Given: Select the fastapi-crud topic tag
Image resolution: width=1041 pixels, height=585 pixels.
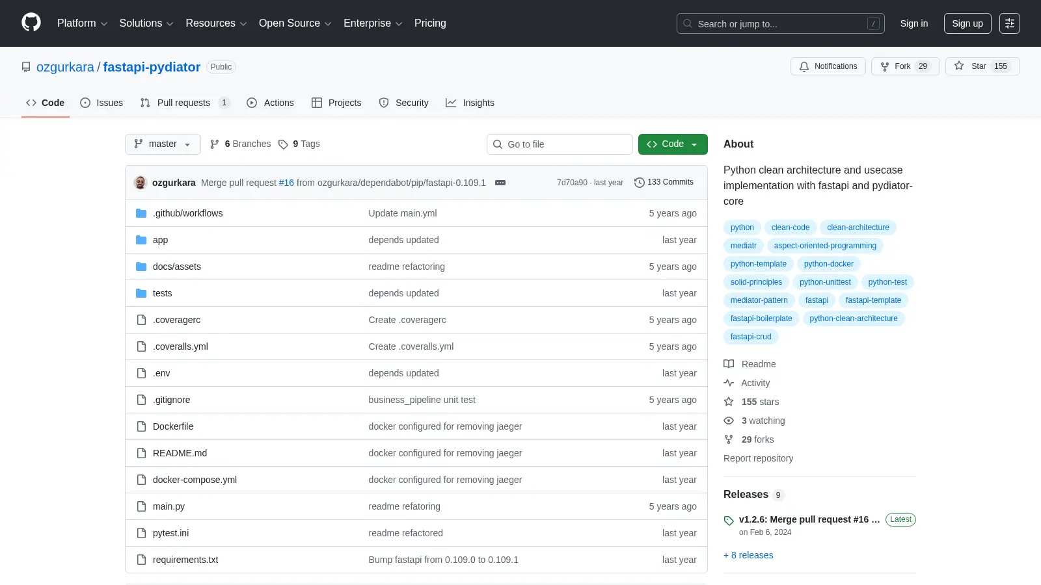Looking at the screenshot, I should pos(751,337).
